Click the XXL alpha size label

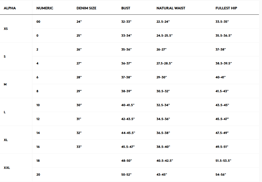7,168
